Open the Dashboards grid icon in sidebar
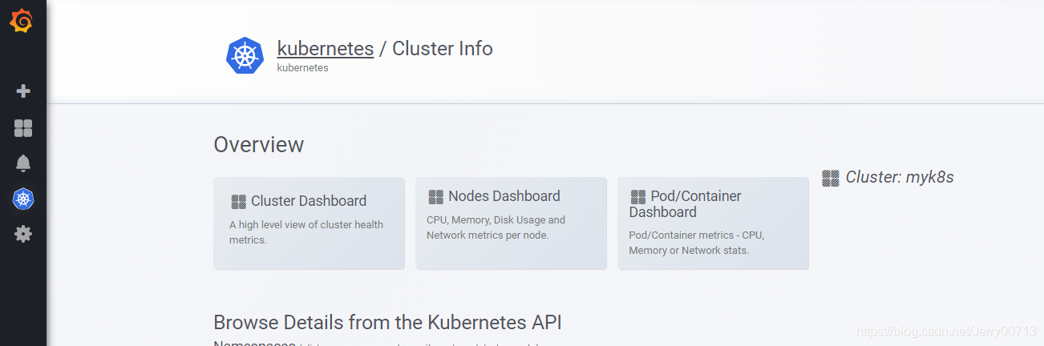1044x346 pixels. 23,128
